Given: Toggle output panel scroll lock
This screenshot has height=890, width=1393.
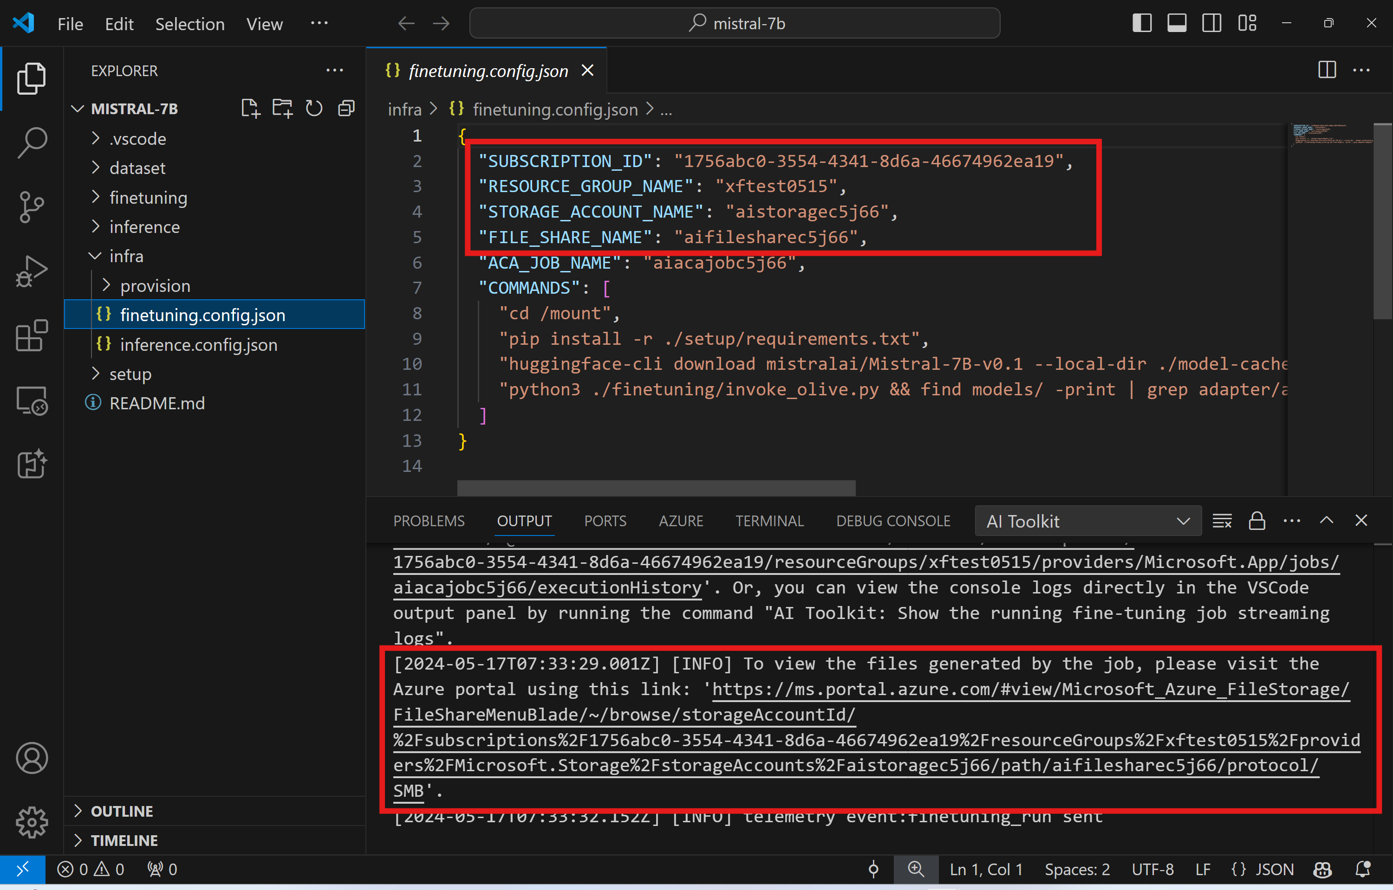Looking at the screenshot, I should pyautogui.click(x=1256, y=521).
